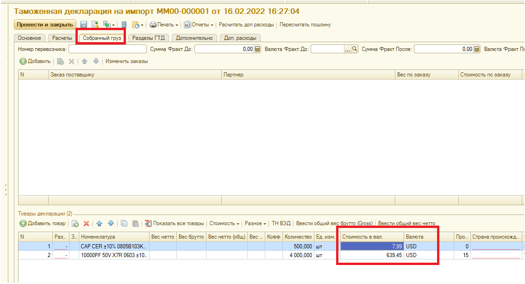Open the Стоимость dropdown in goods toolbar
This screenshot has width=525, height=284.
(224, 223)
